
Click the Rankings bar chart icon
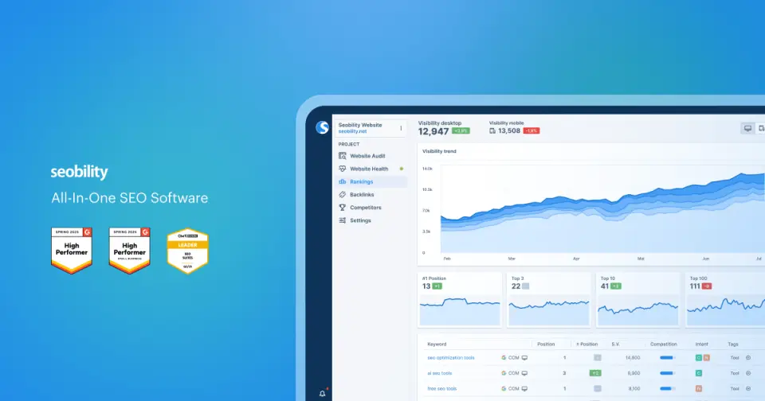click(x=343, y=181)
